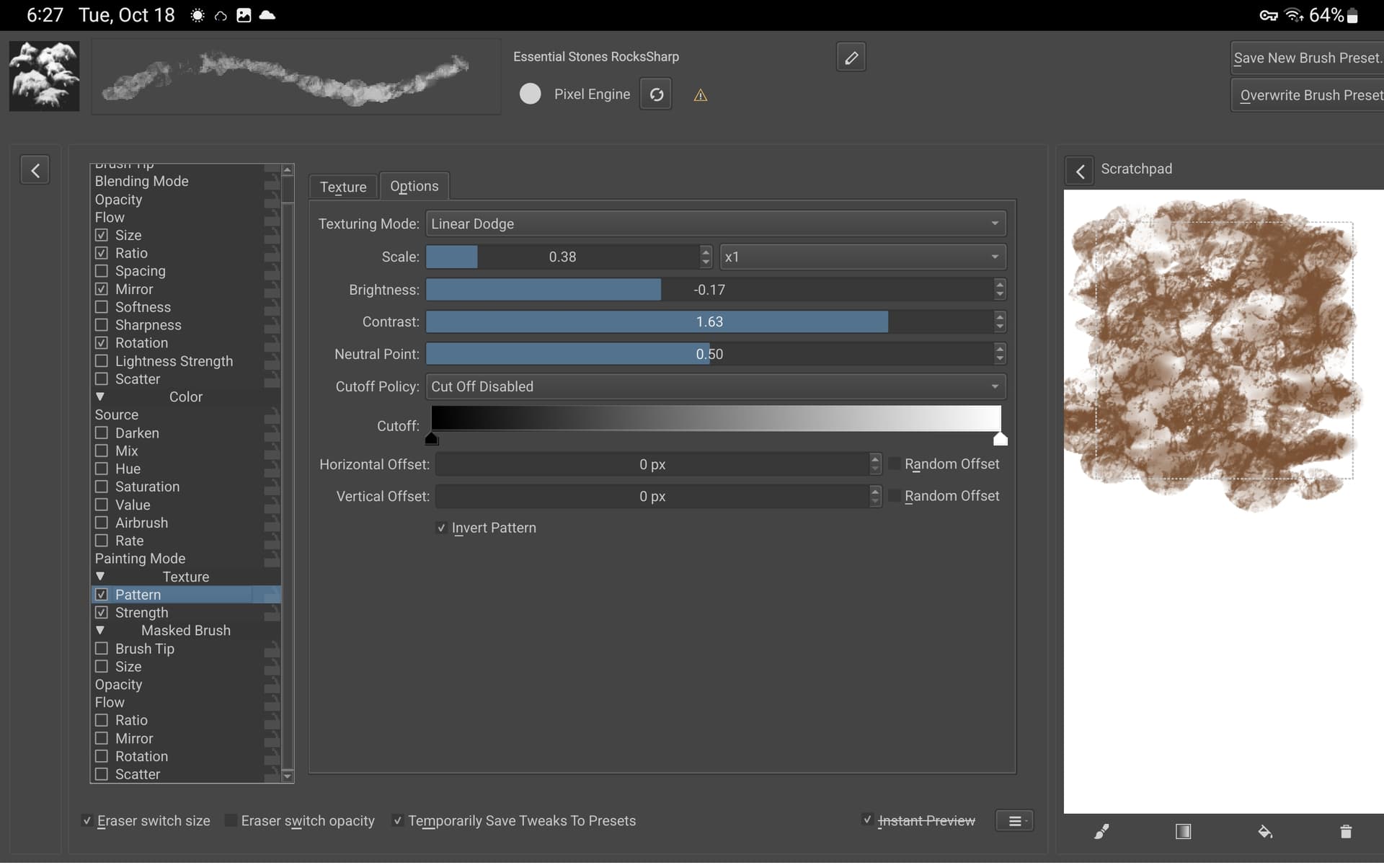The image size is (1384, 865).
Task: Open the Cutoff Policy dropdown
Action: tap(715, 387)
